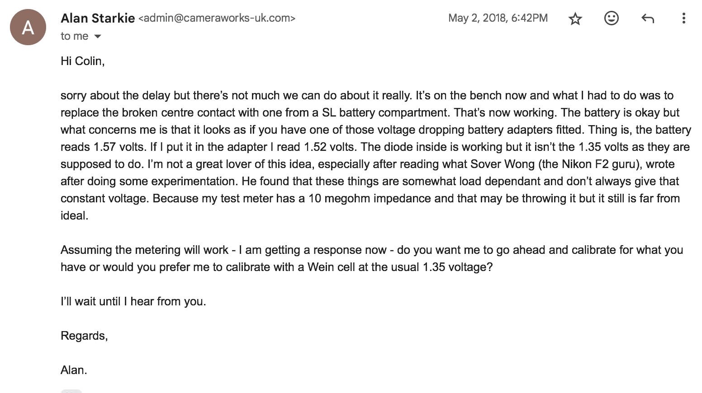Click the sender avatar with letter A
702x393 pixels.
tap(28, 27)
